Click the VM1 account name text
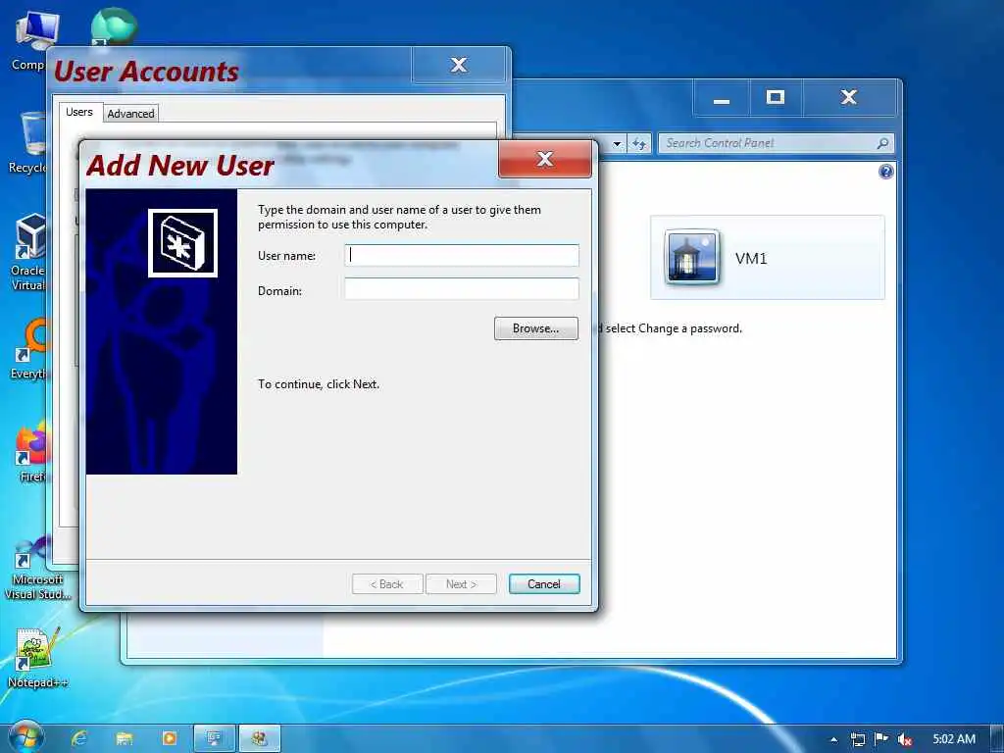The image size is (1004, 753). [x=751, y=259]
